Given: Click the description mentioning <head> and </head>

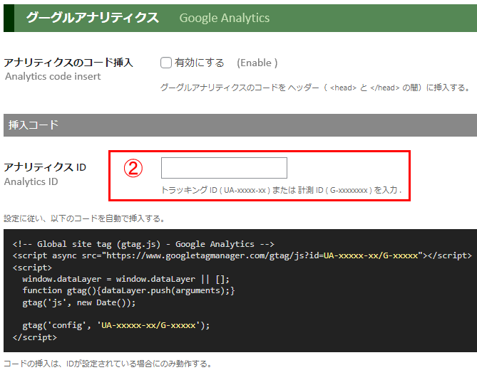Looking at the screenshot, I should (315, 88).
